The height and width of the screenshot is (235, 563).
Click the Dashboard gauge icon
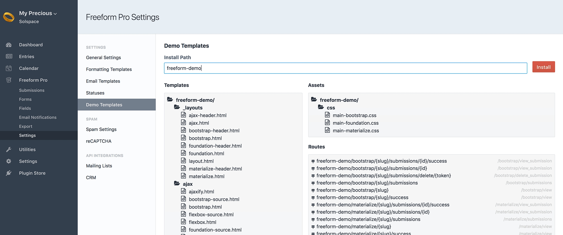click(9, 45)
